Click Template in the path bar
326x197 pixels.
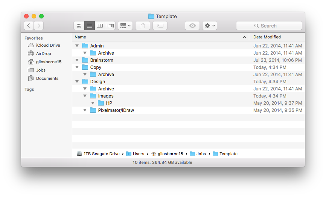tap(225, 154)
